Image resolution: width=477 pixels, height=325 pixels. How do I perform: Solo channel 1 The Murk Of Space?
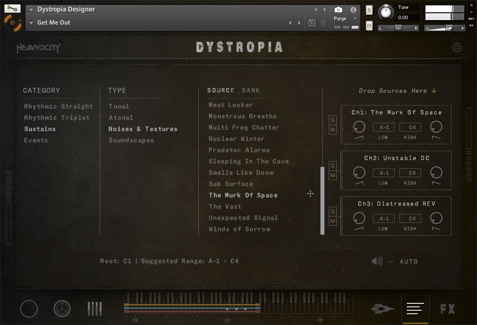(333, 120)
